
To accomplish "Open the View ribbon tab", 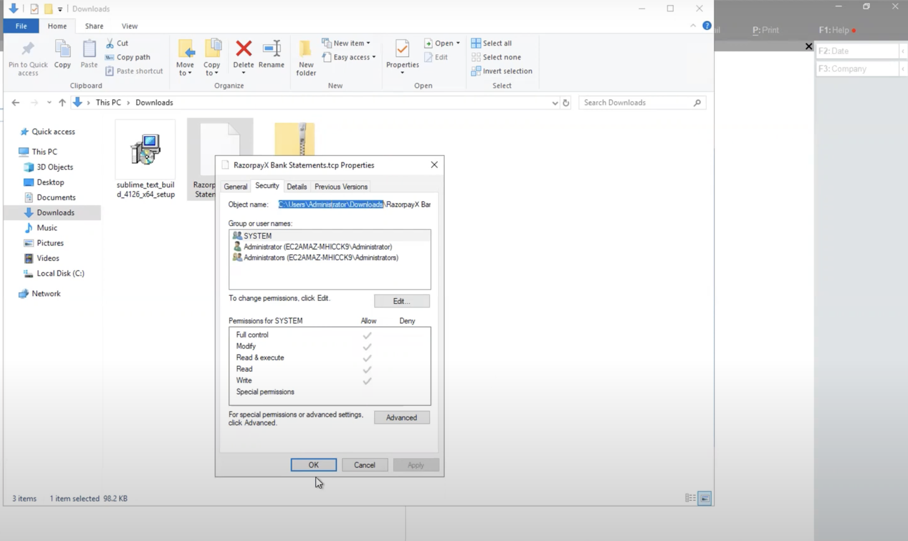I will point(130,26).
